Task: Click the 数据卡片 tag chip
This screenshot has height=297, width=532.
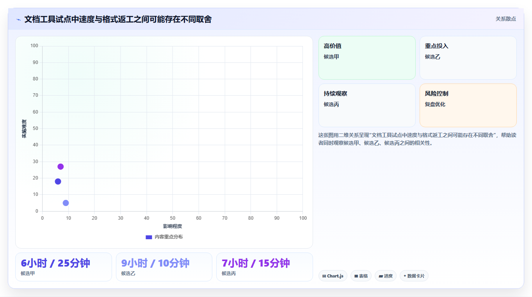Action: [x=414, y=276]
